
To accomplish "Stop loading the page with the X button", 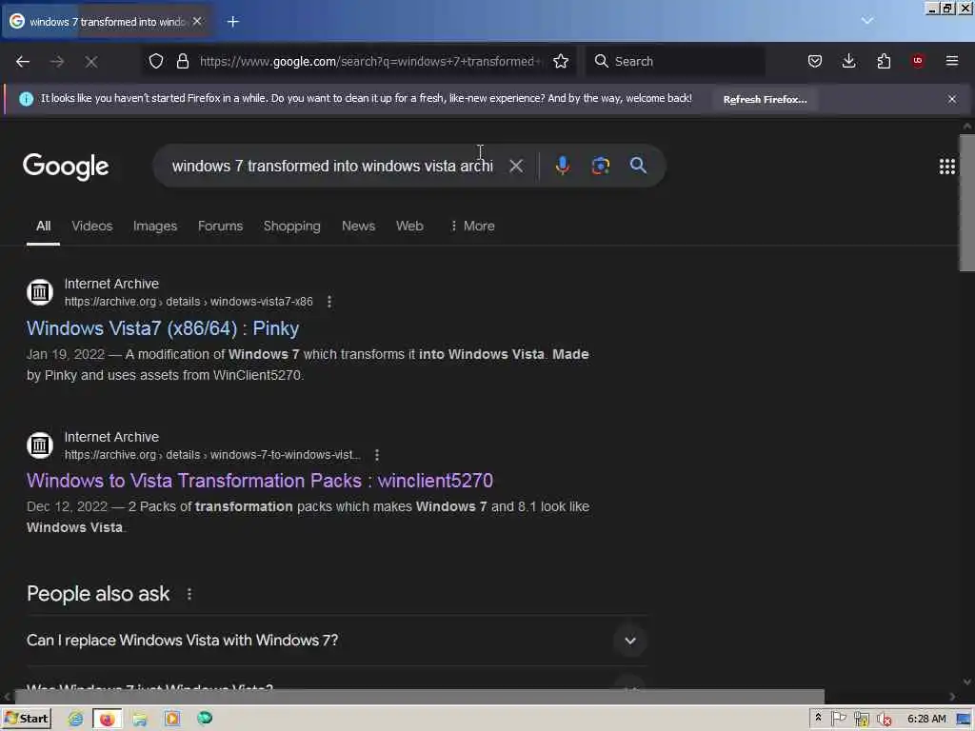I will pyautogui.click(x=91, y=62).
